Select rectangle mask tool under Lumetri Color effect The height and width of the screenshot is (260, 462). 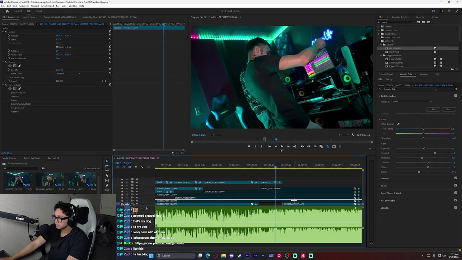click(x=14, y=88)
